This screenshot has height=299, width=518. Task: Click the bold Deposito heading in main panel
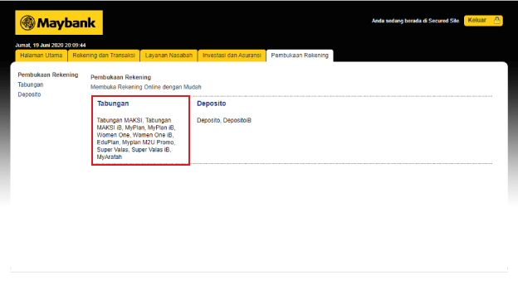[x=212, y=104]
